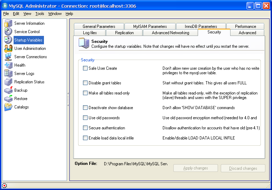
Task: Click the Restore drive icon
Action: pos(8,98)
